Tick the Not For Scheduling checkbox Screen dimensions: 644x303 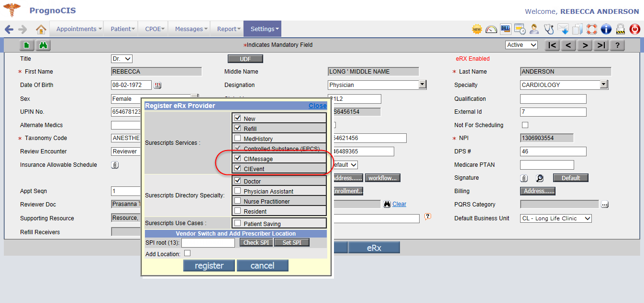tap(525, 125)
